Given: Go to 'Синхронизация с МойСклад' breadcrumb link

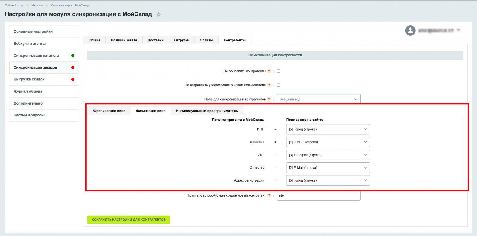Looking at the screenshot, I should (x=70, y=5).
